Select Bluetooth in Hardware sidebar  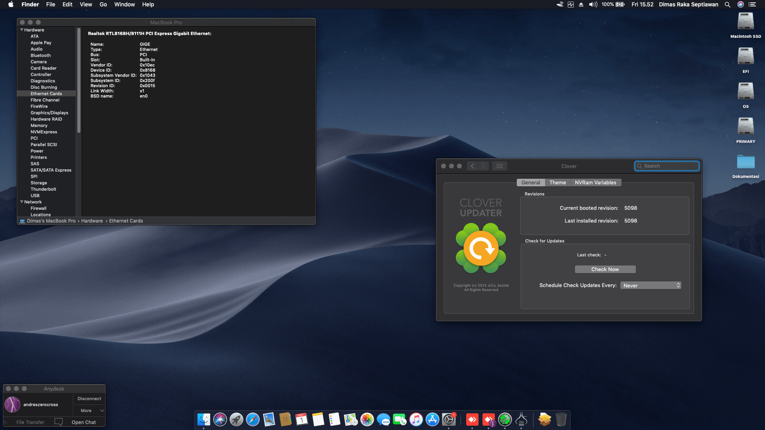click(x=41, y=55)
